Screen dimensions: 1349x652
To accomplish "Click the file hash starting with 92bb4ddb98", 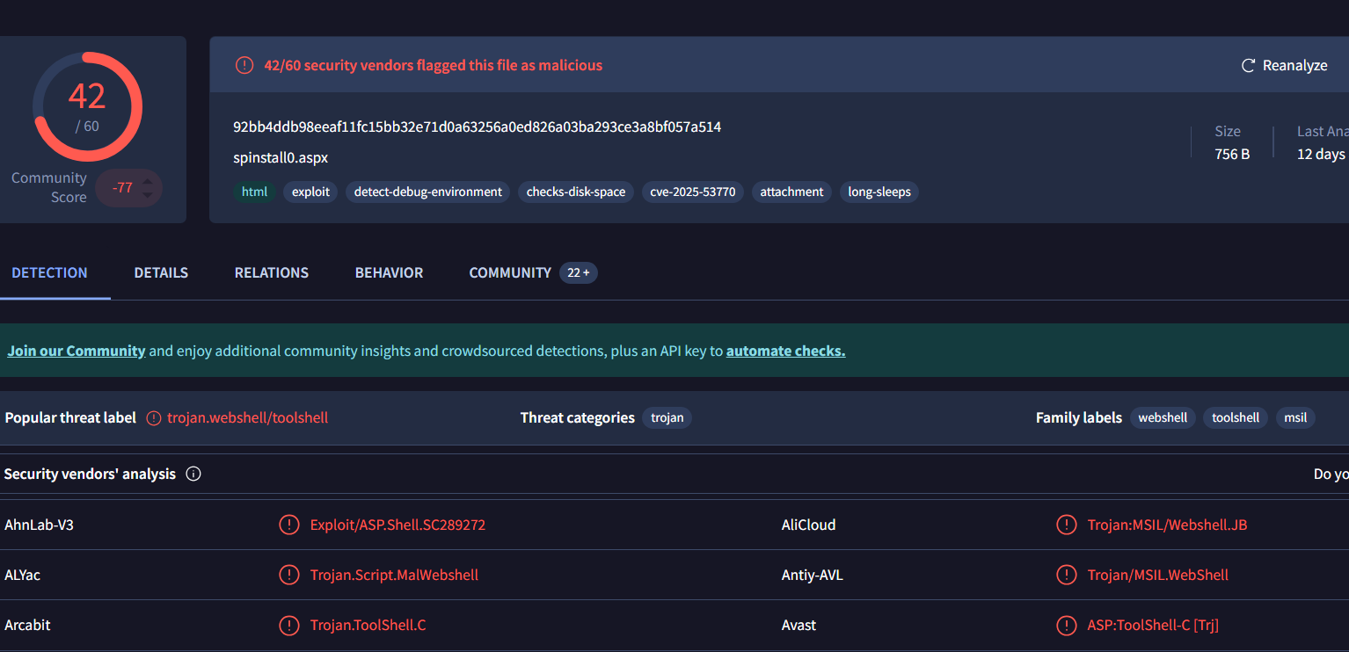I will pyautogui.click(x=477, y=127).
